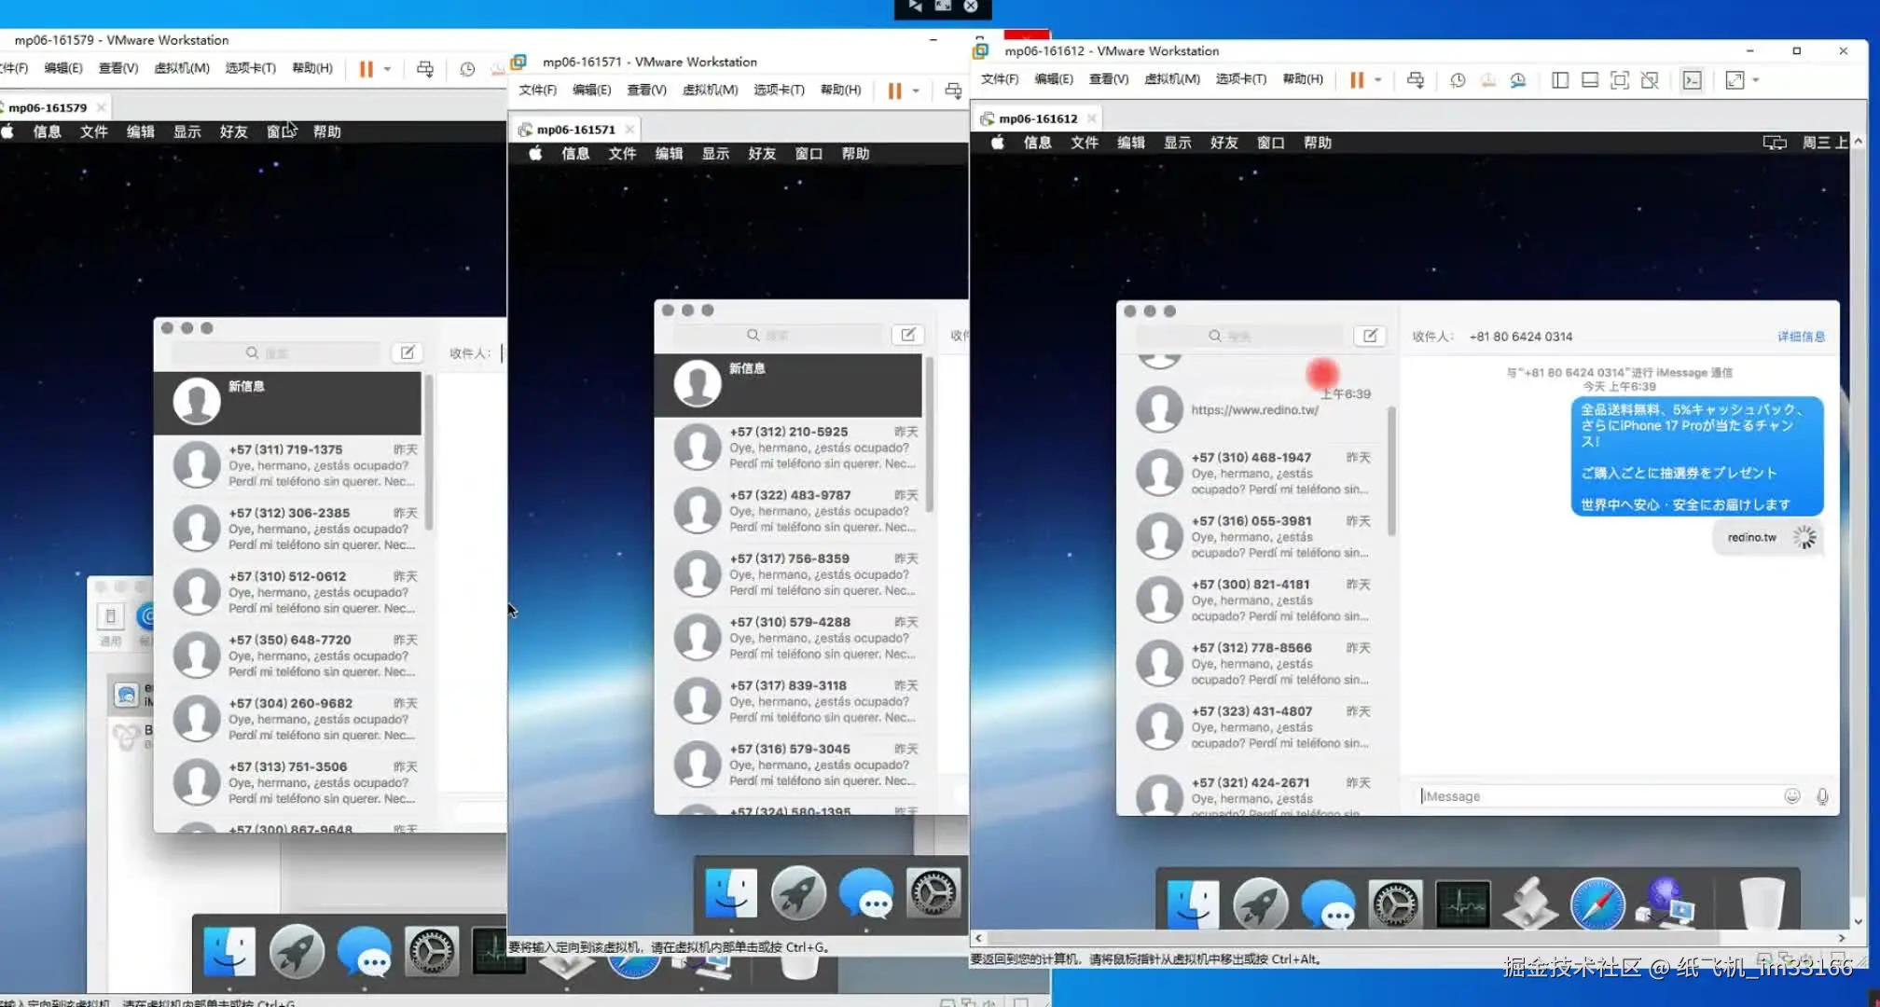
Task: Toggle Unity mode in the rightmost window
Action: pos(1650,80)
